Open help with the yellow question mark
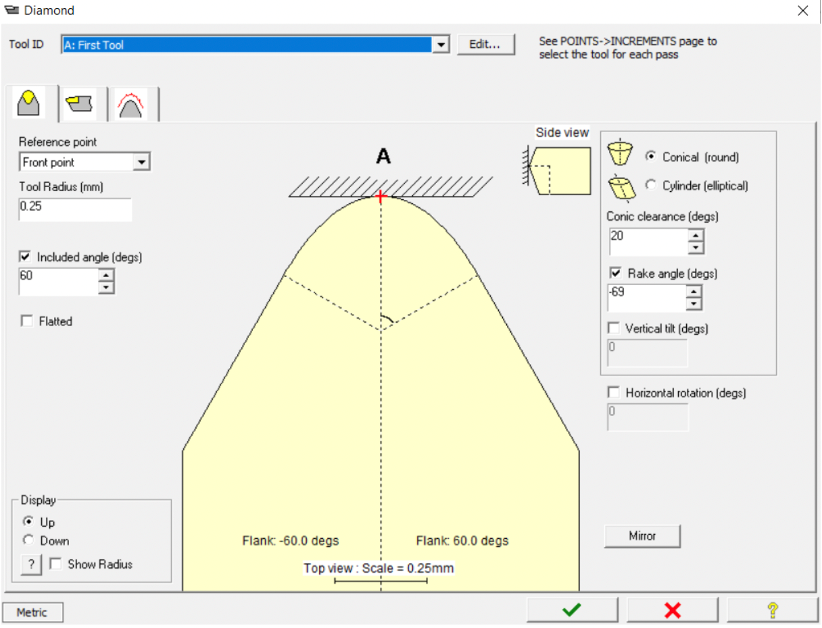822x628 pixels. tap(772, 610)
